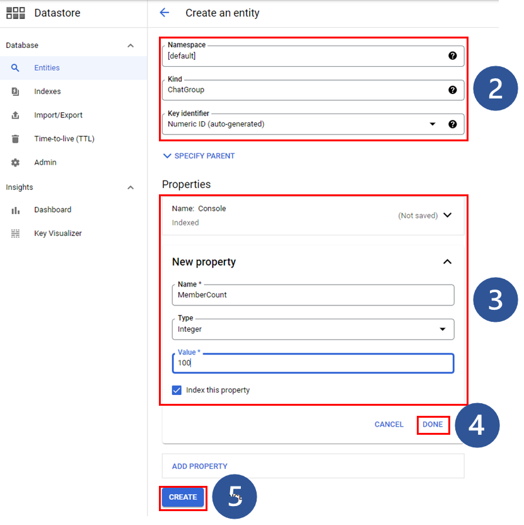
Task: Open the Namespace help question mark
Action: point(453,56)
